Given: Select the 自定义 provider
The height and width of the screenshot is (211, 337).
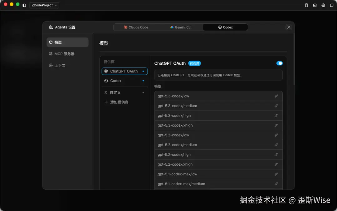Looking at the screenshot, I should tap(125, 93).
